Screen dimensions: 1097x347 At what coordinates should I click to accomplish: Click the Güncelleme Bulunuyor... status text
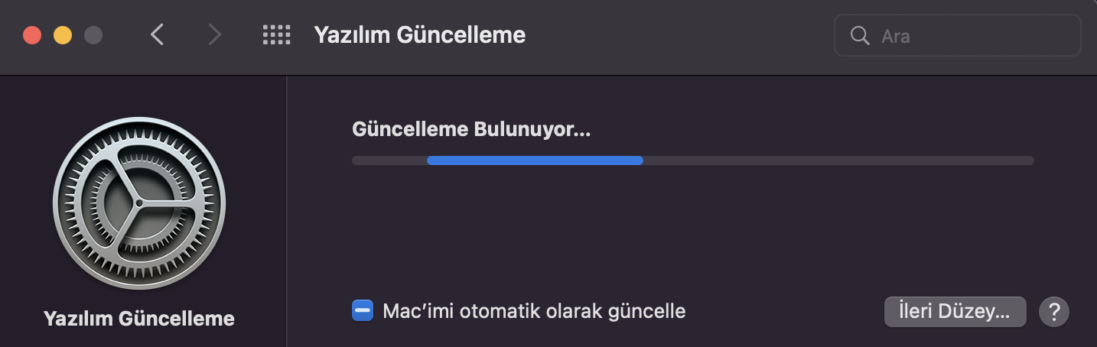[471, 129]
